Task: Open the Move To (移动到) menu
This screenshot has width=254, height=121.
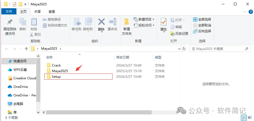Action: (x=77, y=25)
